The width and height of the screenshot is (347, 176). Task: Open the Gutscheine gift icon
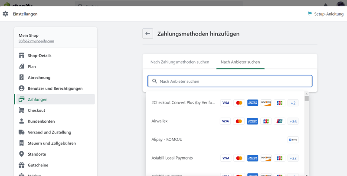(x=21, y=165)
